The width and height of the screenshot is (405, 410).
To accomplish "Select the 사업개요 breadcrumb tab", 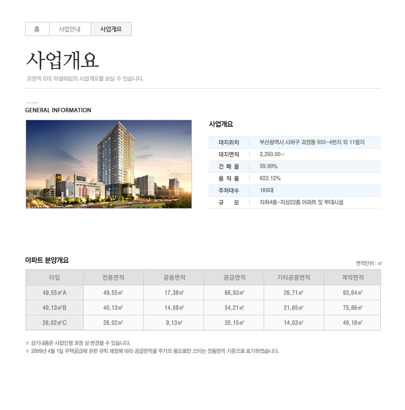I will [111, 29].
